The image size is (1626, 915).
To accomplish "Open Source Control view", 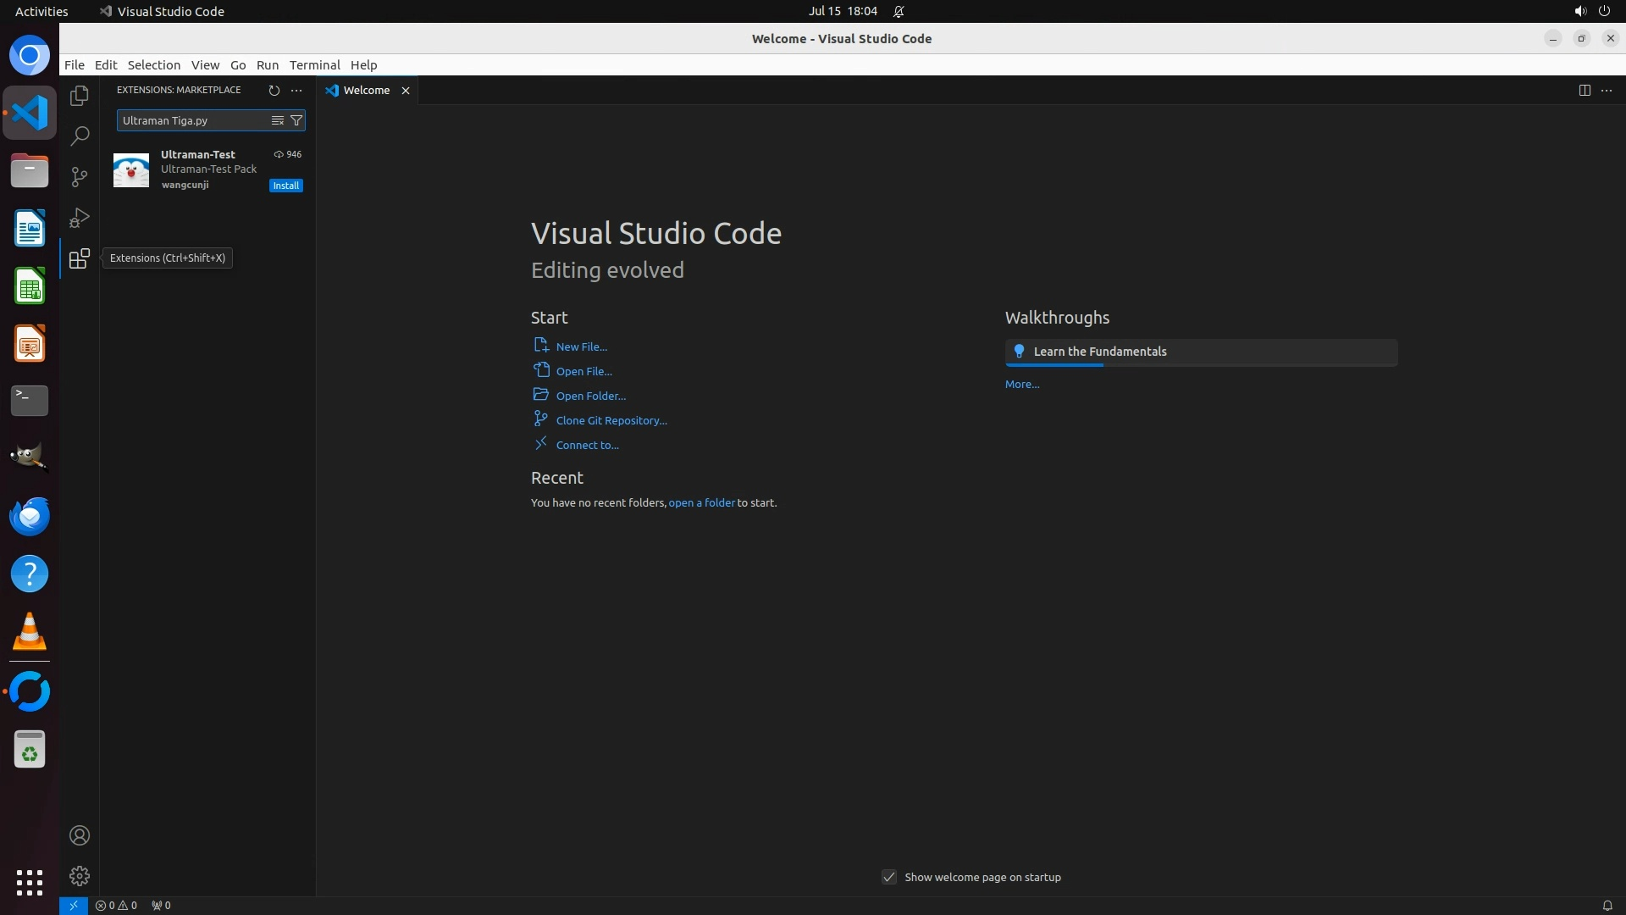I will pos(80,176).
